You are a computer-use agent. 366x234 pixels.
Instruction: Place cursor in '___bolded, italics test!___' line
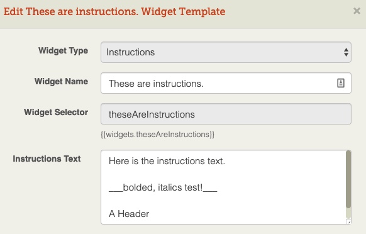coord(163,187)
